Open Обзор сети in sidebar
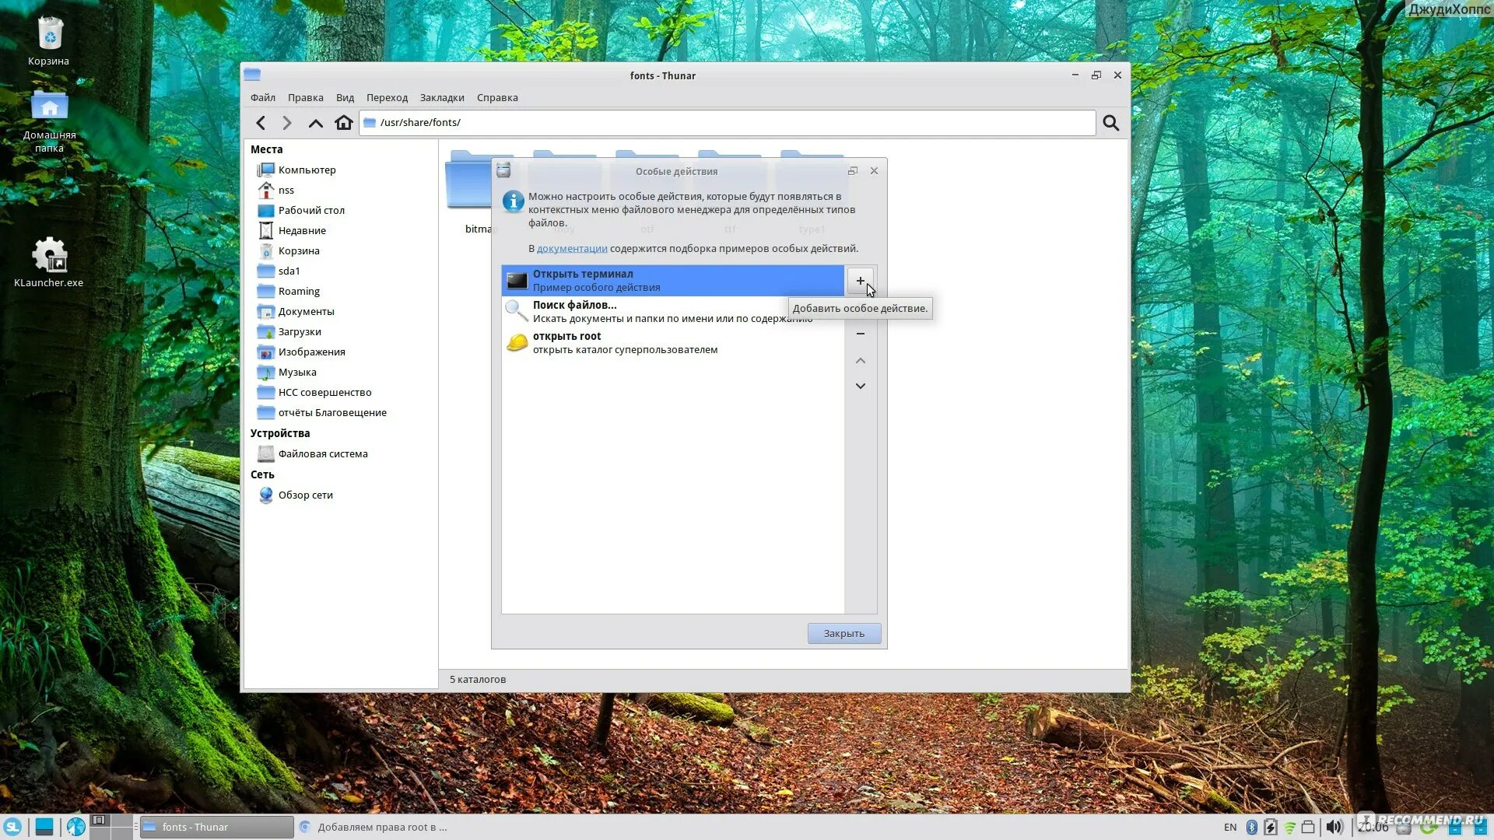 pos(305,495)
